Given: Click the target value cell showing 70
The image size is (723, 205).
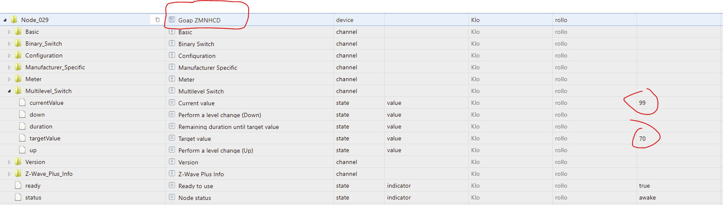Looking at the screenshot, I should [x=642, y=138].
